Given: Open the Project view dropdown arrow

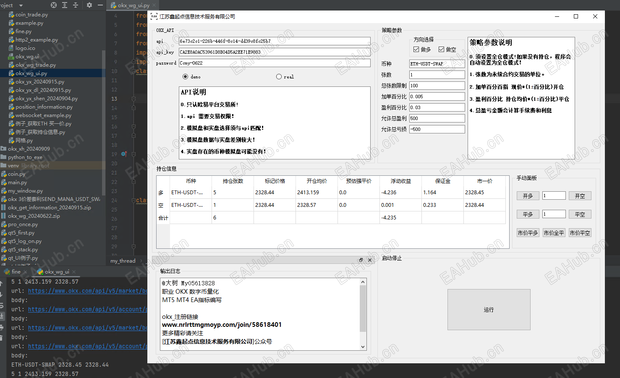Looking at the screenshot, I should click(21, 5).
